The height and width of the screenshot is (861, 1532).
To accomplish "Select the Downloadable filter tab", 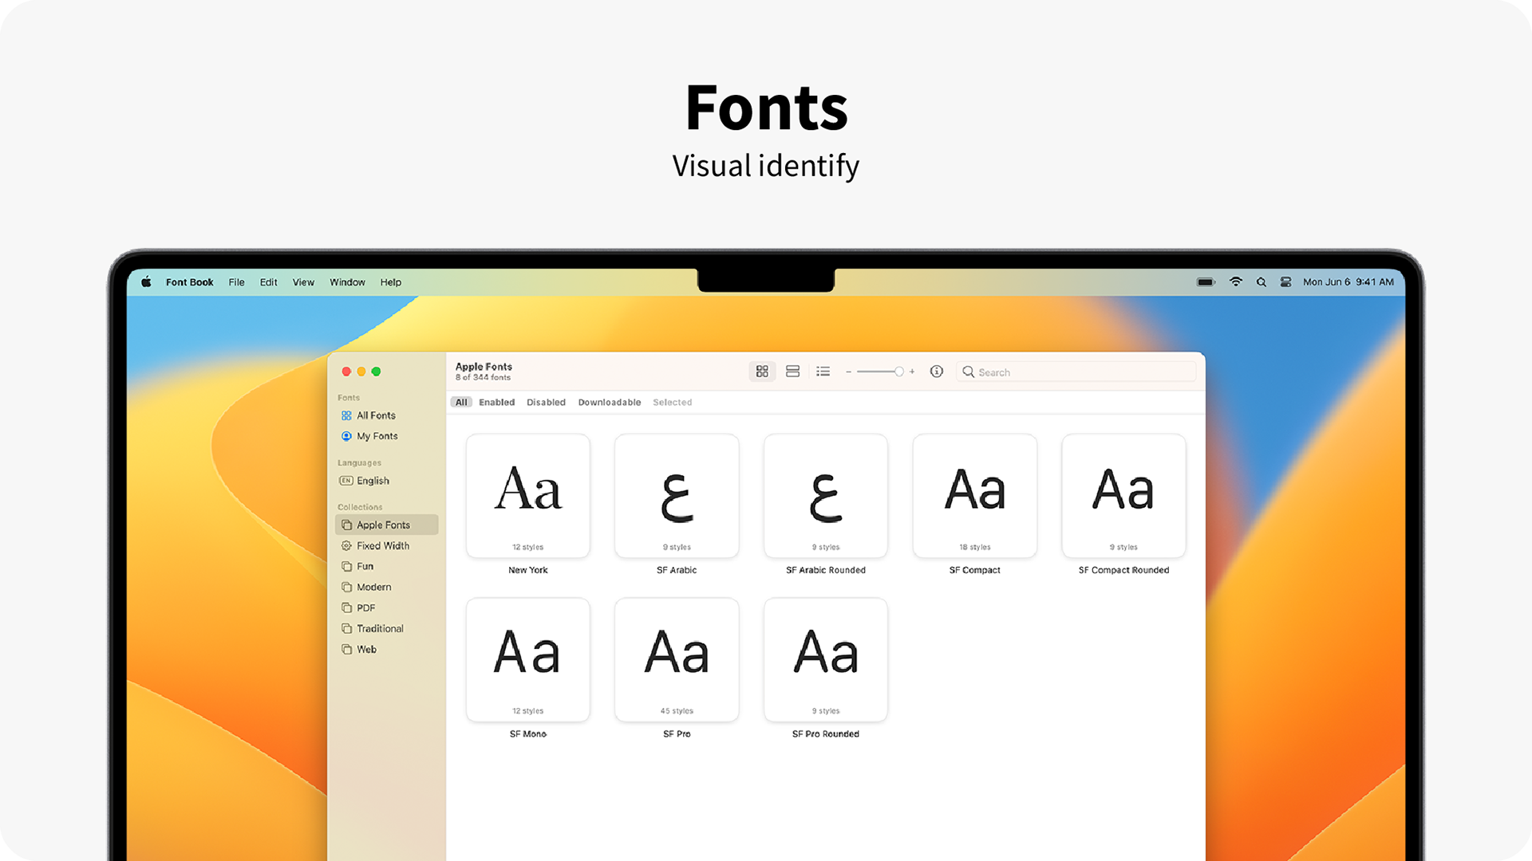I will tap(610, 403).
